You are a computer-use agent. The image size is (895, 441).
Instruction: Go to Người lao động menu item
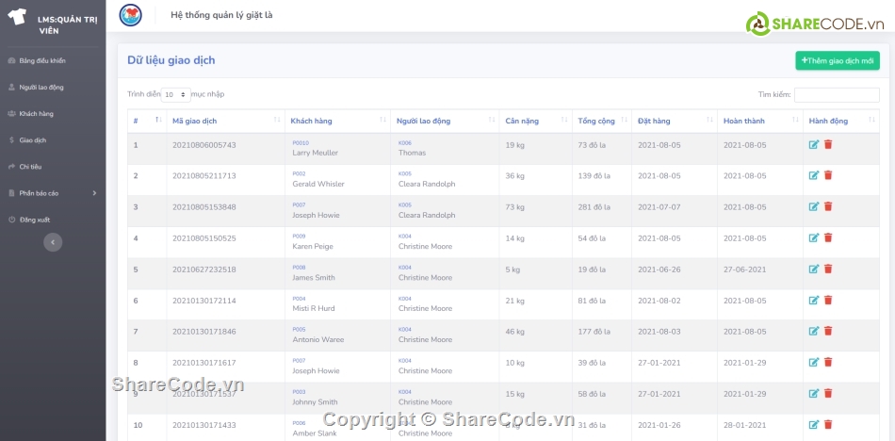pyautogui.click(x=41, y=88)
